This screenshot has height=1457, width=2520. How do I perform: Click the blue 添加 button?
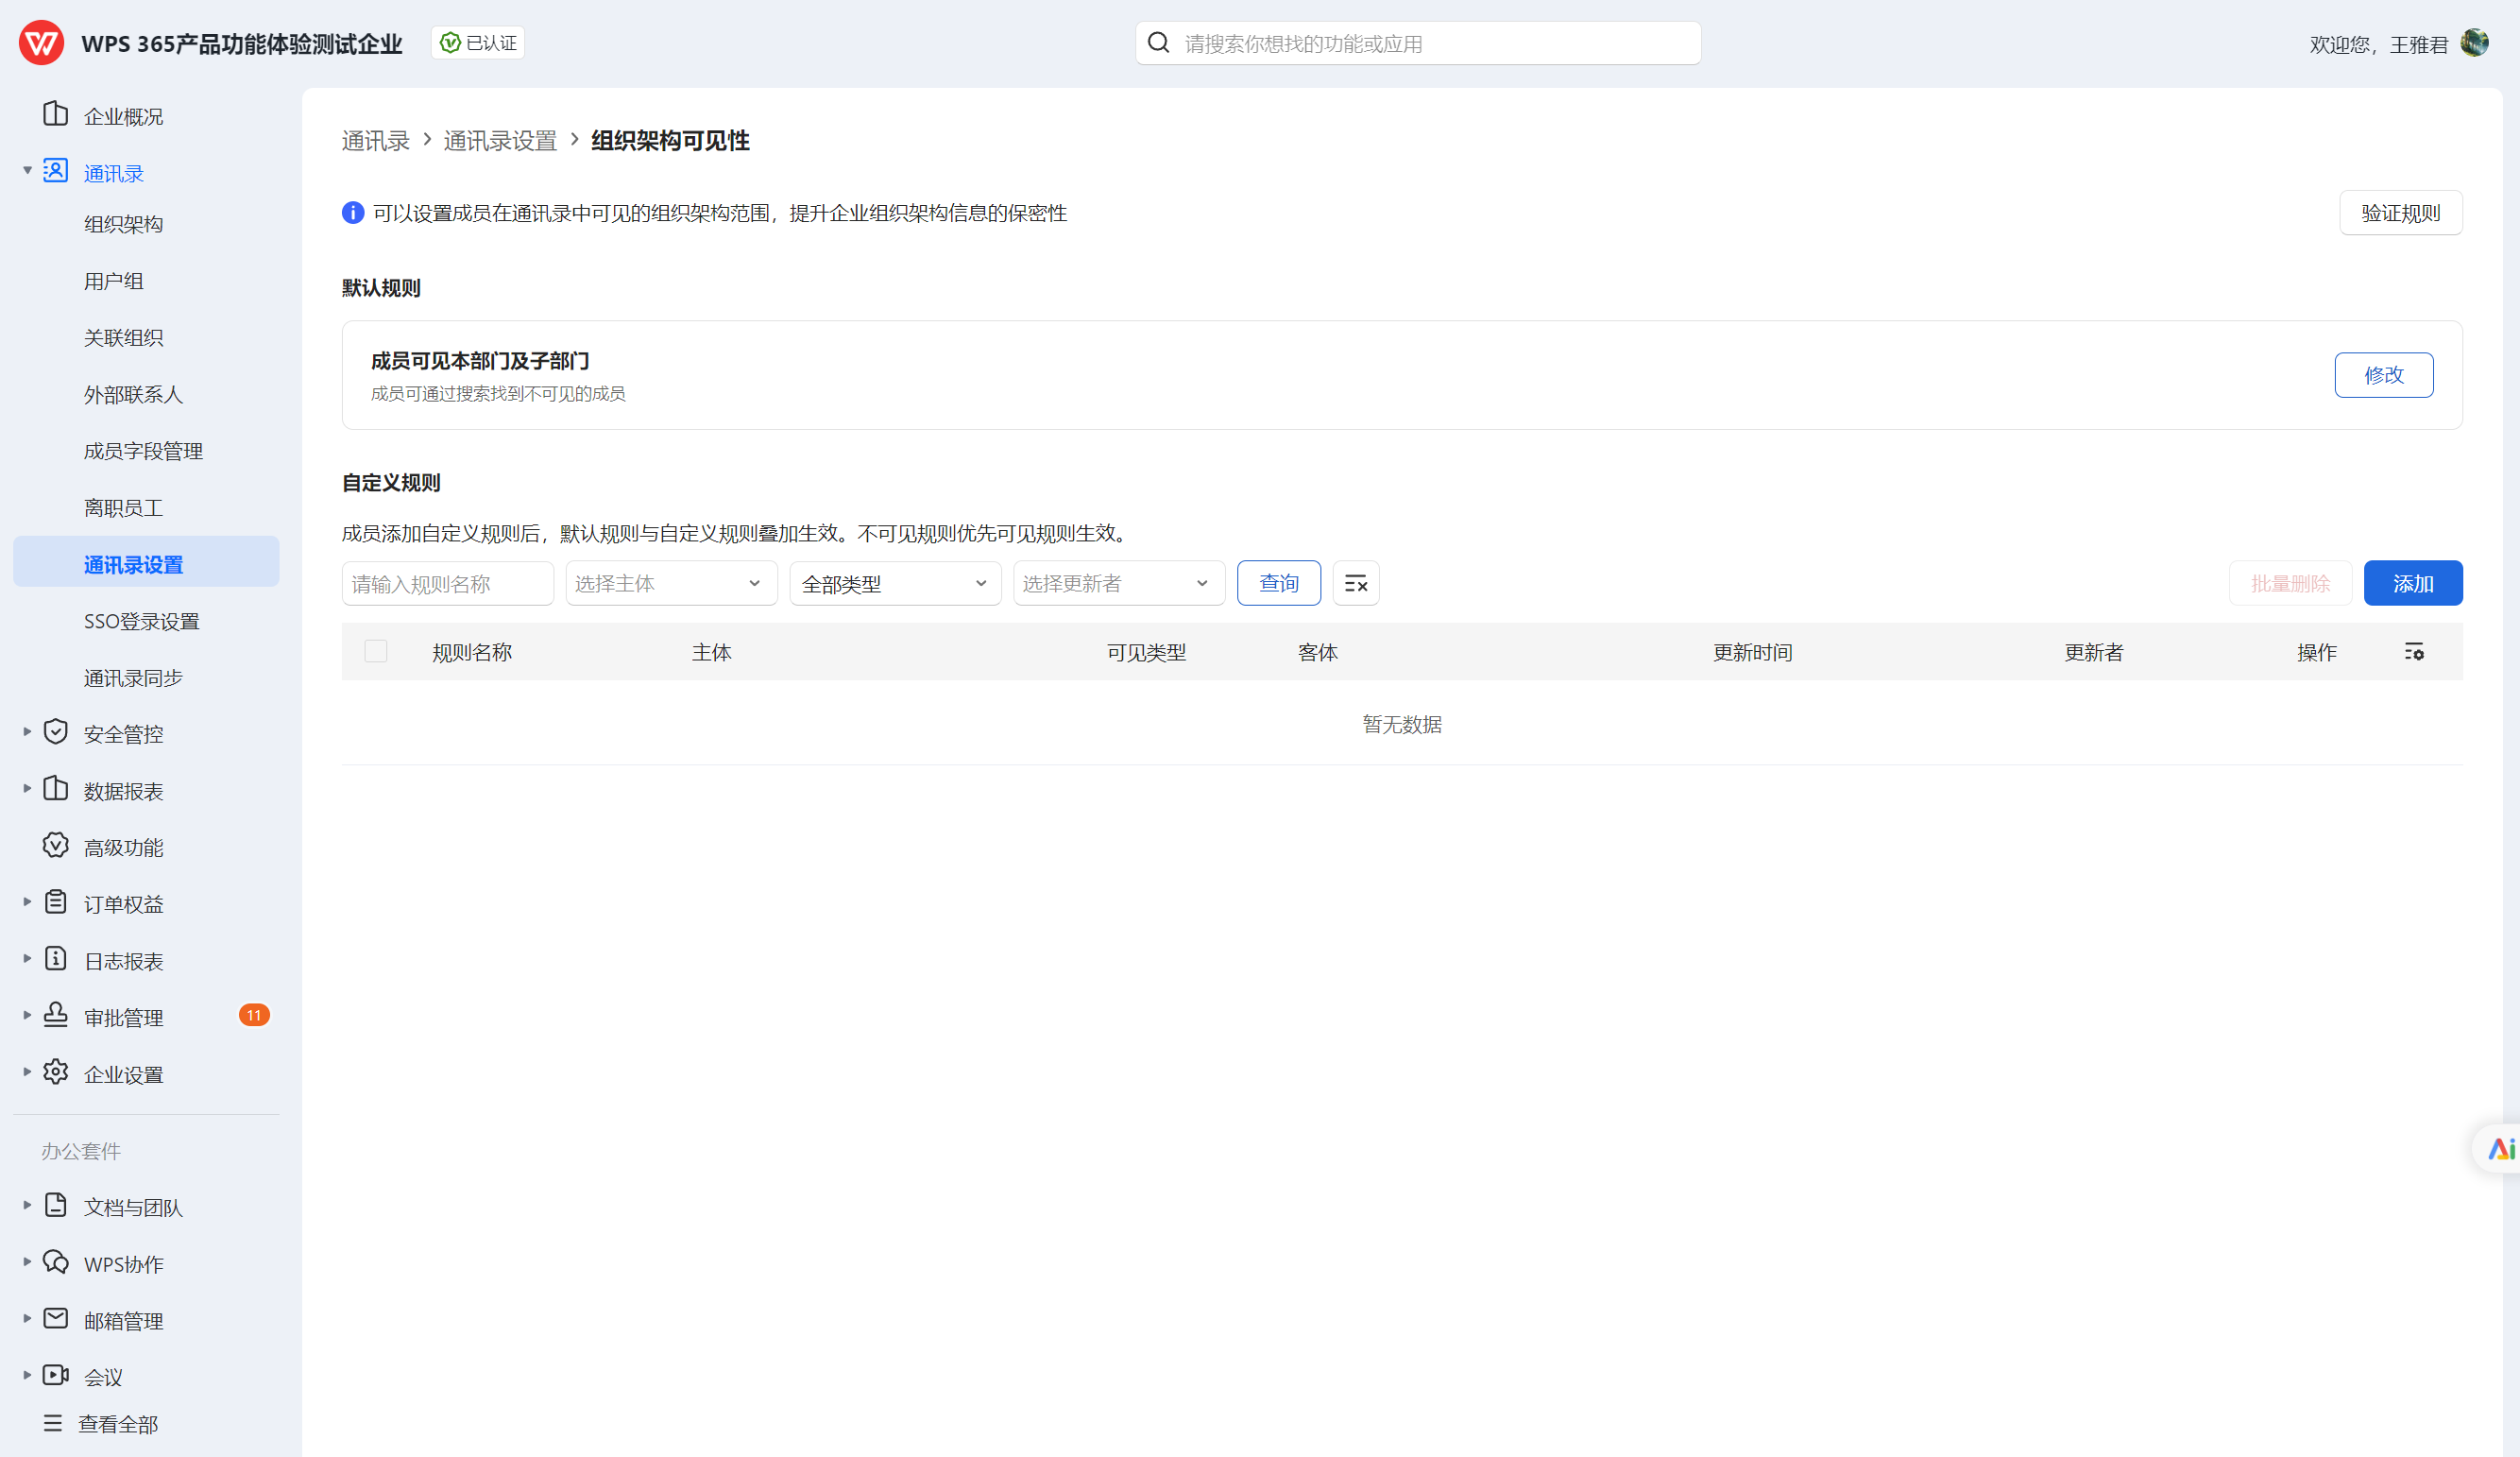pyautogui.click(x=2412, y=583)
